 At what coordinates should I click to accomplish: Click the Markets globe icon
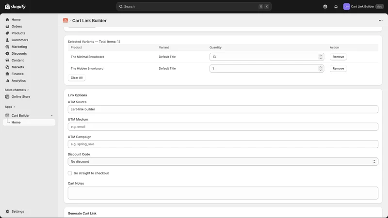[x=7, y=67]
